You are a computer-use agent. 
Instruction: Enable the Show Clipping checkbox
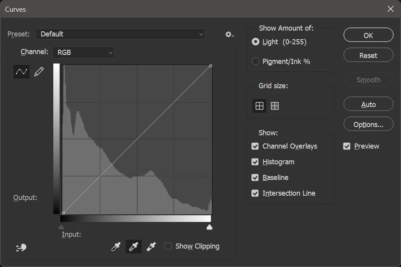[168, 246]
